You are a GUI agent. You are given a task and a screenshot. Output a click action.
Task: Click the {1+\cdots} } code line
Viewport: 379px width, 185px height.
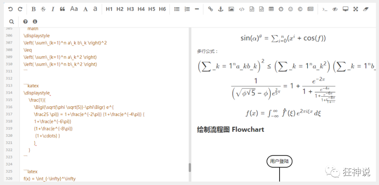pyautogui.click(x=47, y=136)
